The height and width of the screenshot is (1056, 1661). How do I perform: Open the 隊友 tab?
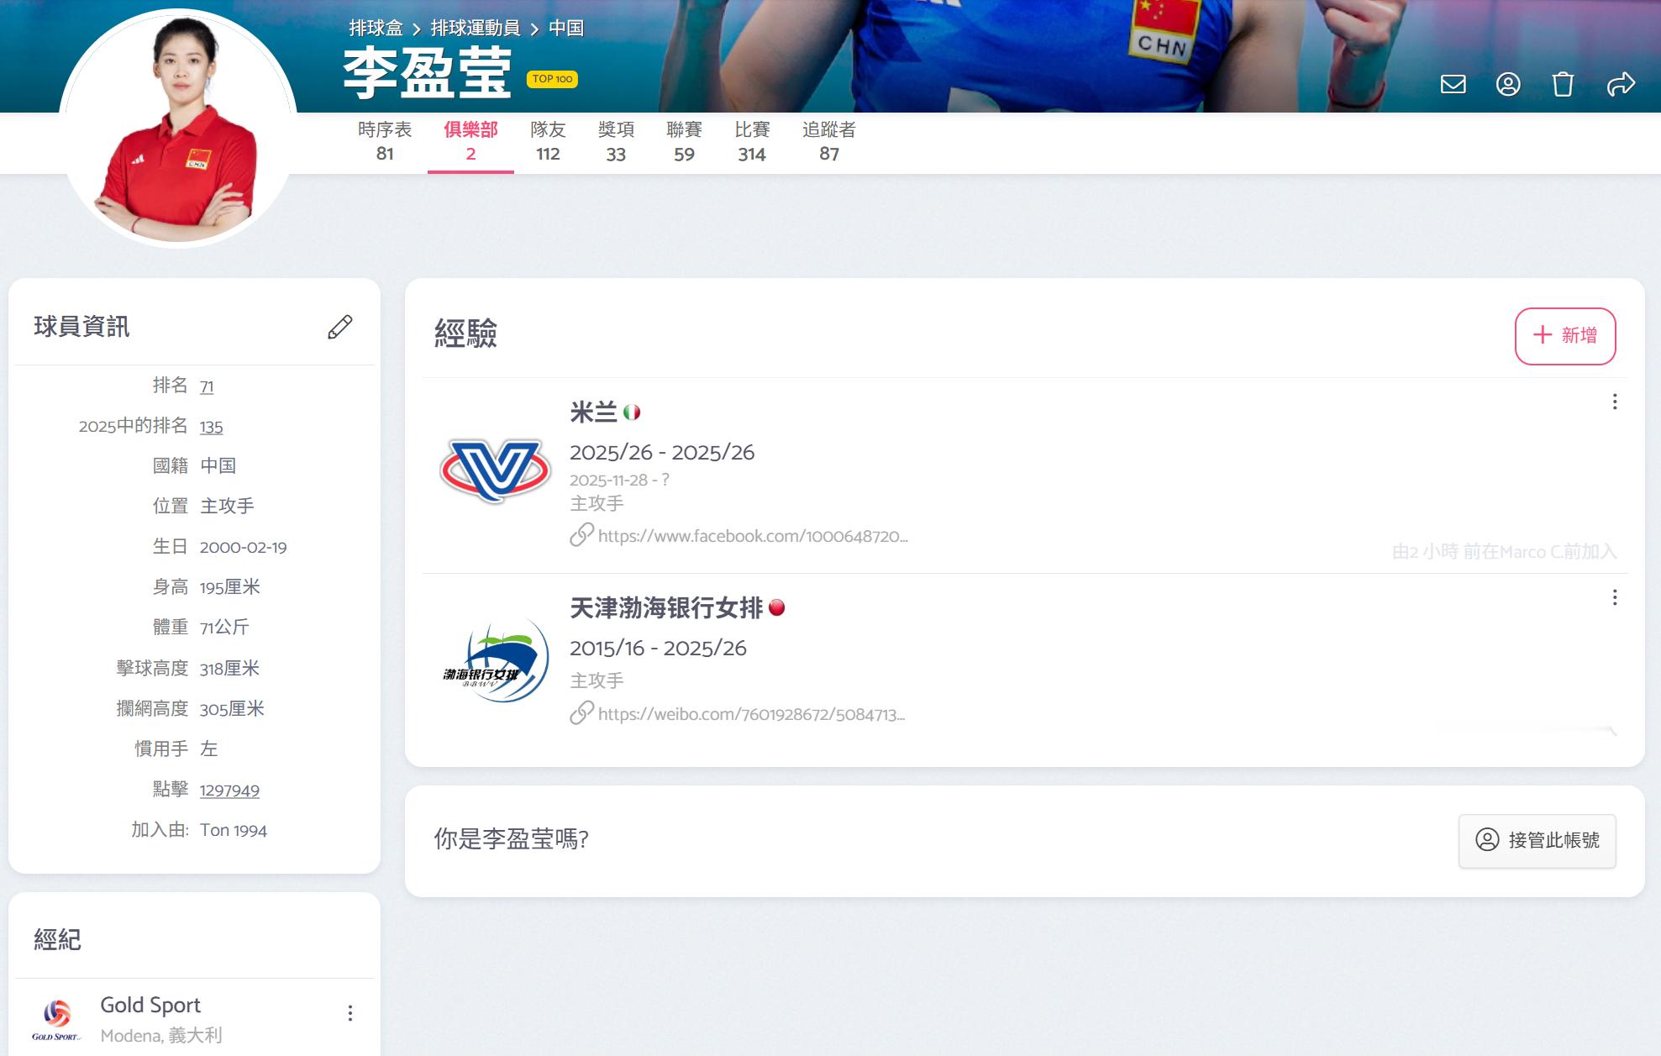(549, 143)
